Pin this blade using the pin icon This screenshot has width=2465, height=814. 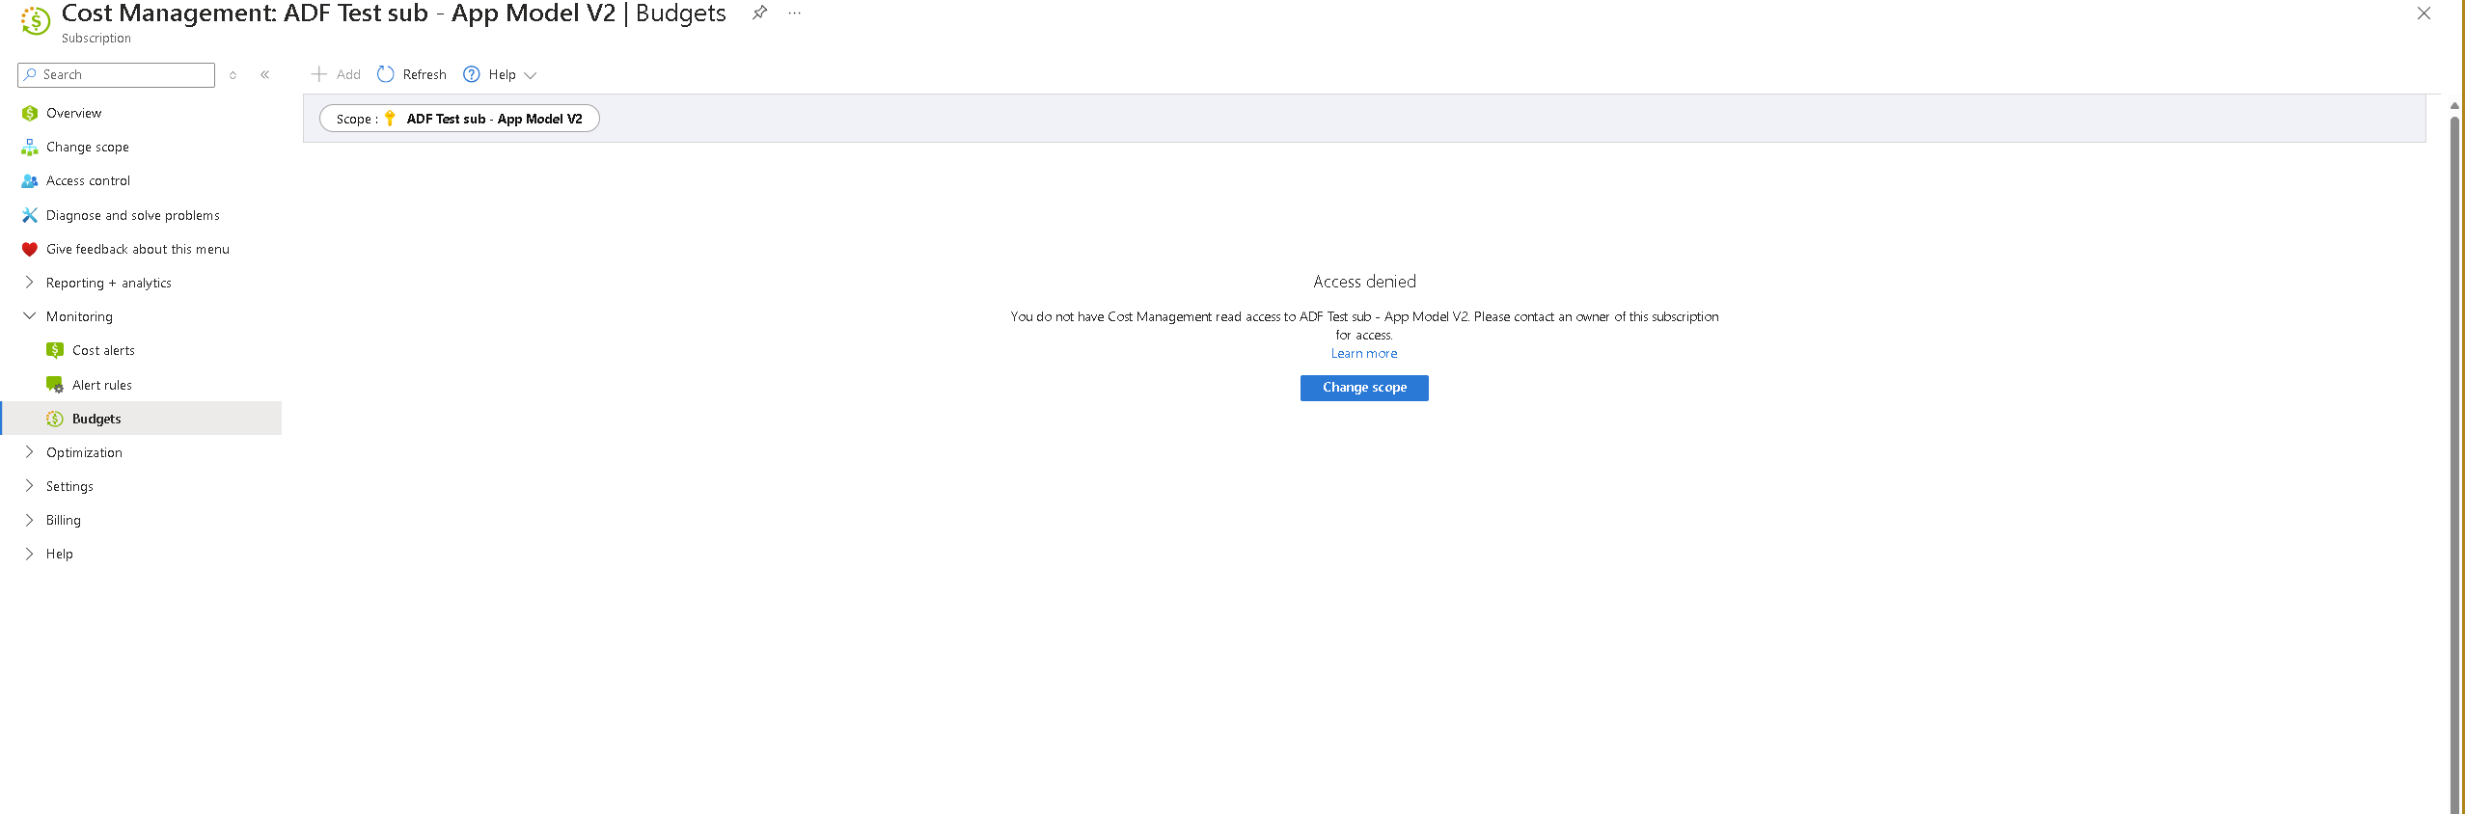tap(760, 13)
